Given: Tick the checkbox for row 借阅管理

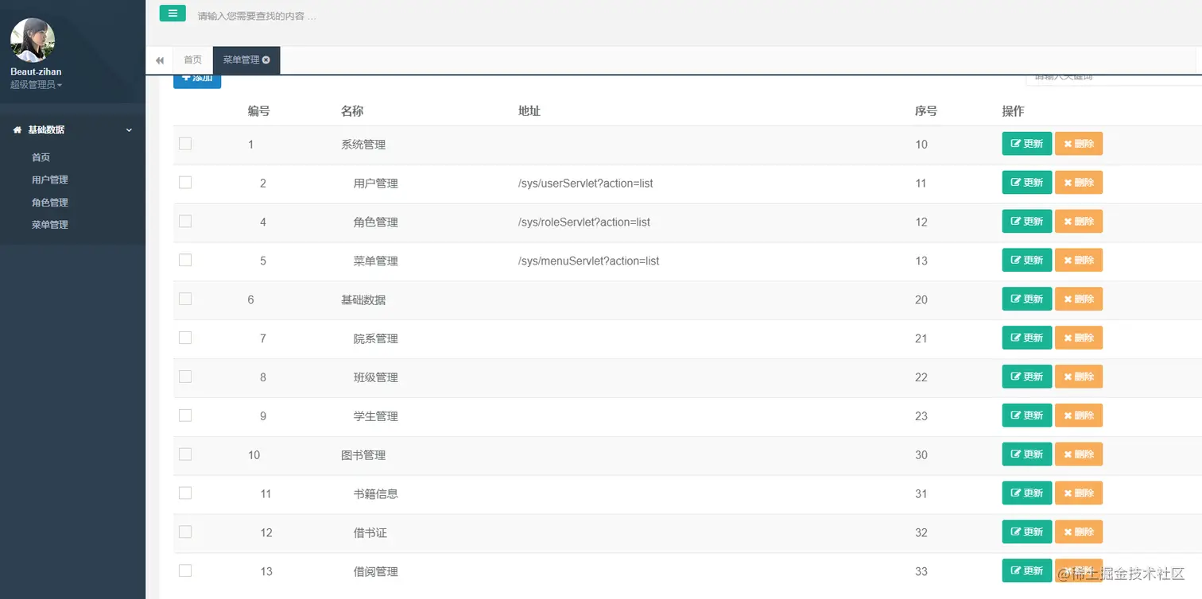Looking at the screenshot, I should click(185, 570).
